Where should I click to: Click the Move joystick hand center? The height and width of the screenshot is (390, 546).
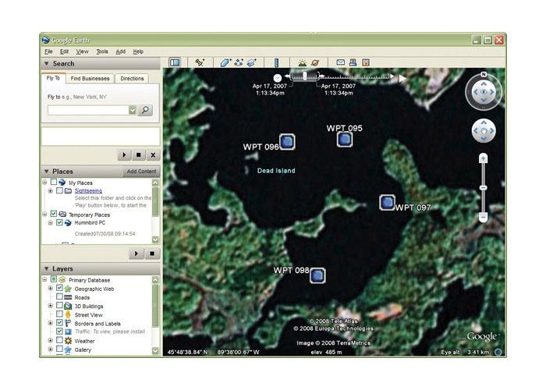pyautogui.click(x=484, y=131)
